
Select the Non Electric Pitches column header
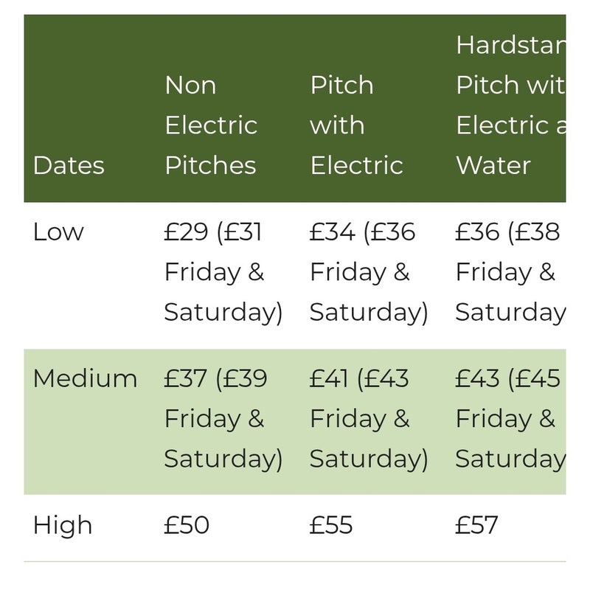pos(210,125)
